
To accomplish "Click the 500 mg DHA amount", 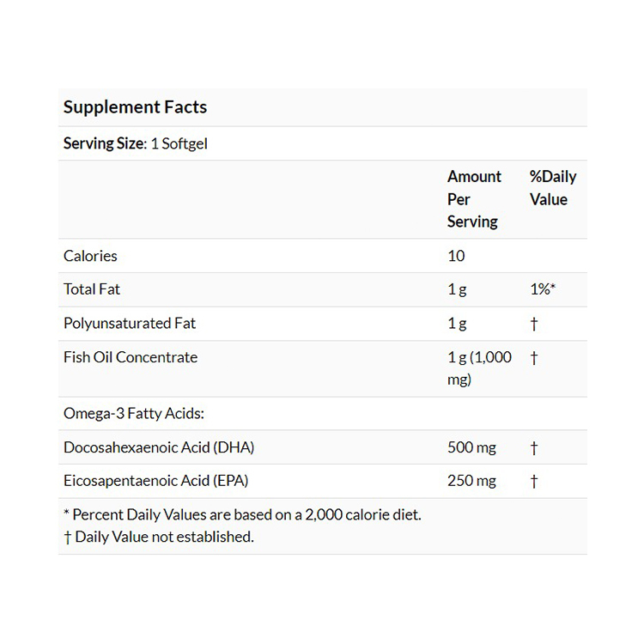I will point(471,447).
